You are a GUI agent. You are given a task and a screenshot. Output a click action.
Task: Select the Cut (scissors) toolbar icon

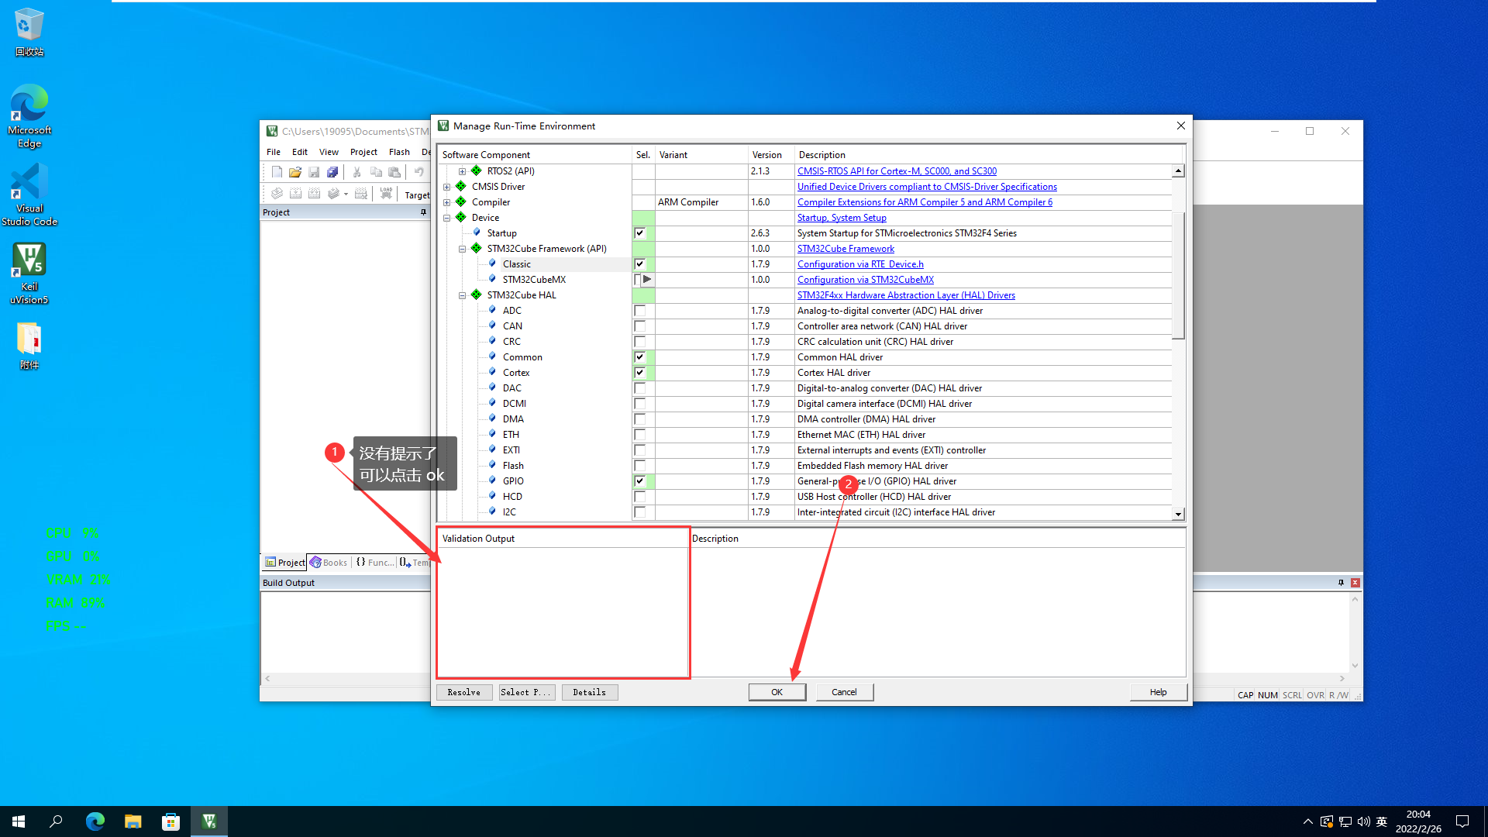[357, 172]
